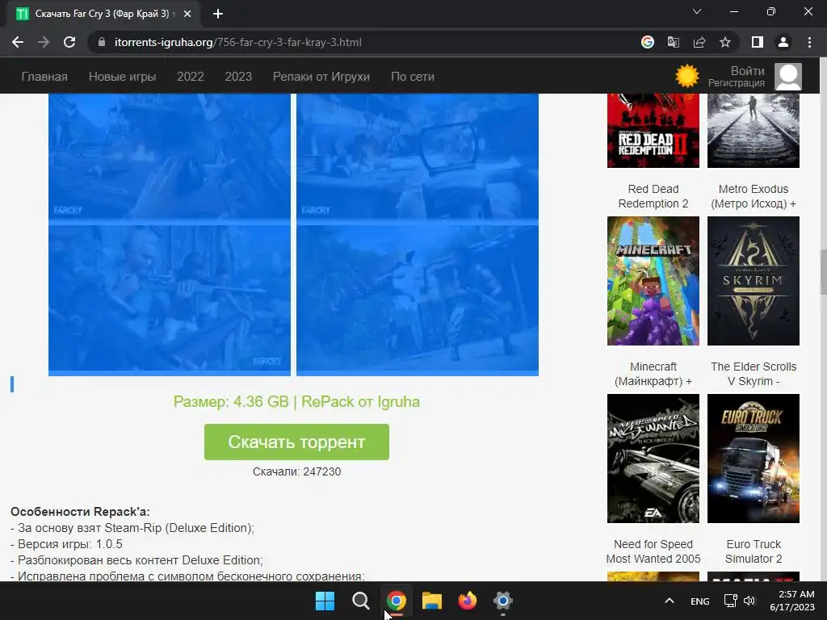
Task: Open 2022 games menu
Action: pyautogui.click(x=191, y=77)
